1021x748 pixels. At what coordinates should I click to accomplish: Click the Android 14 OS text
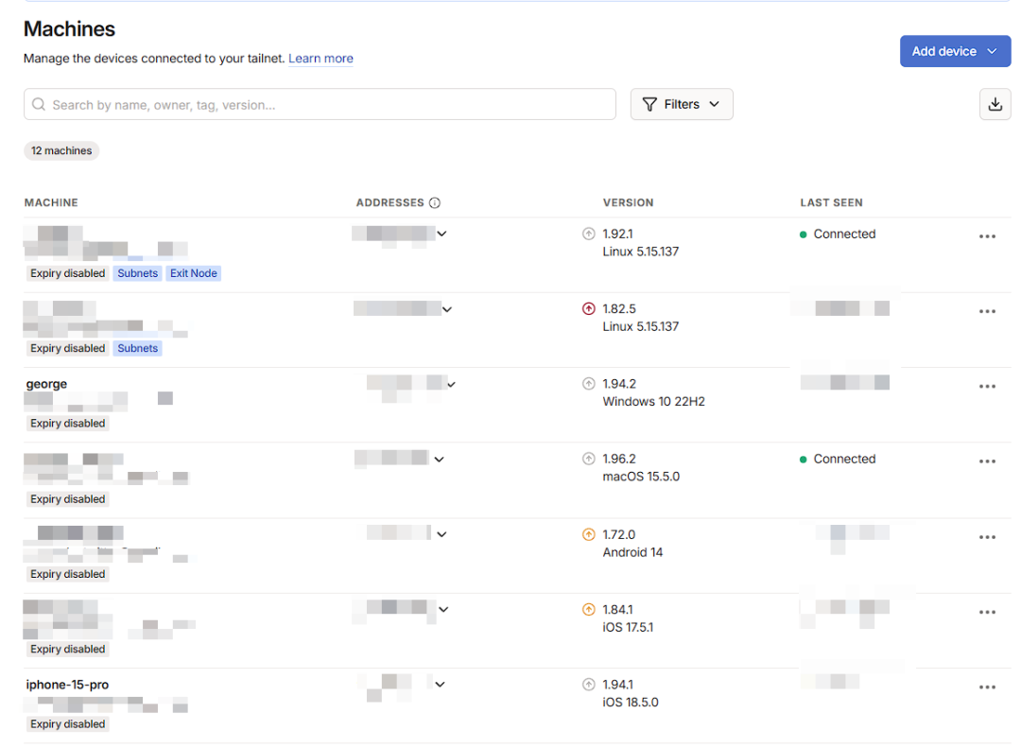(x=632, y=552)
